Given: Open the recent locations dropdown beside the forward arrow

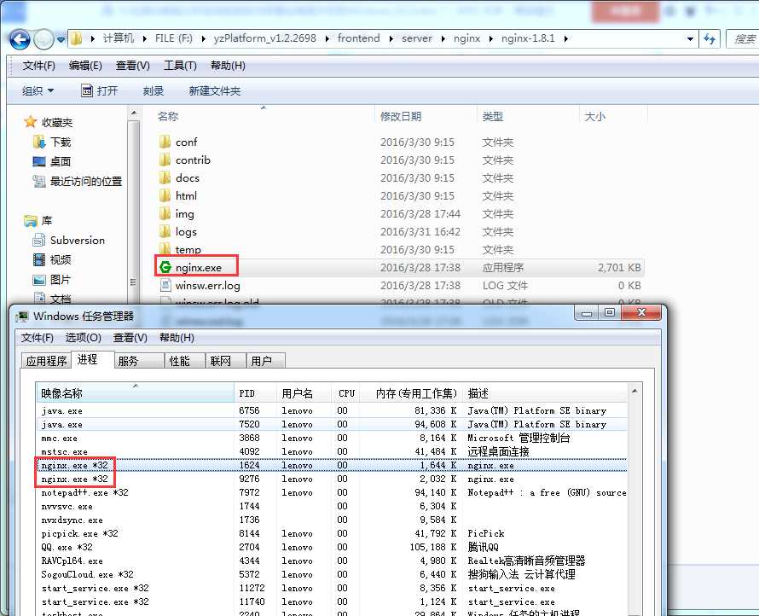Looking at the screenshot, I should (x=61, y=40).
